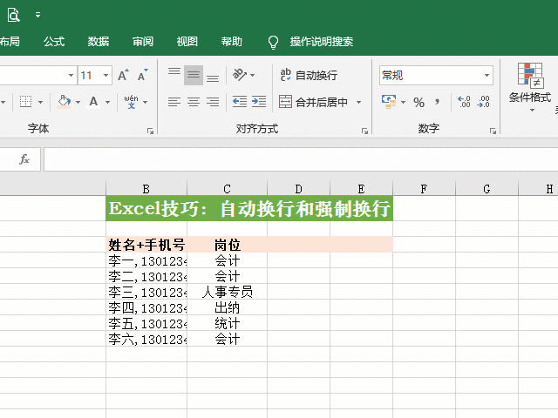Image resolution: width=558 pixels, height=418 pixels.
Task: Click the 合并后居中 button
Action: [x=313, y=103]
